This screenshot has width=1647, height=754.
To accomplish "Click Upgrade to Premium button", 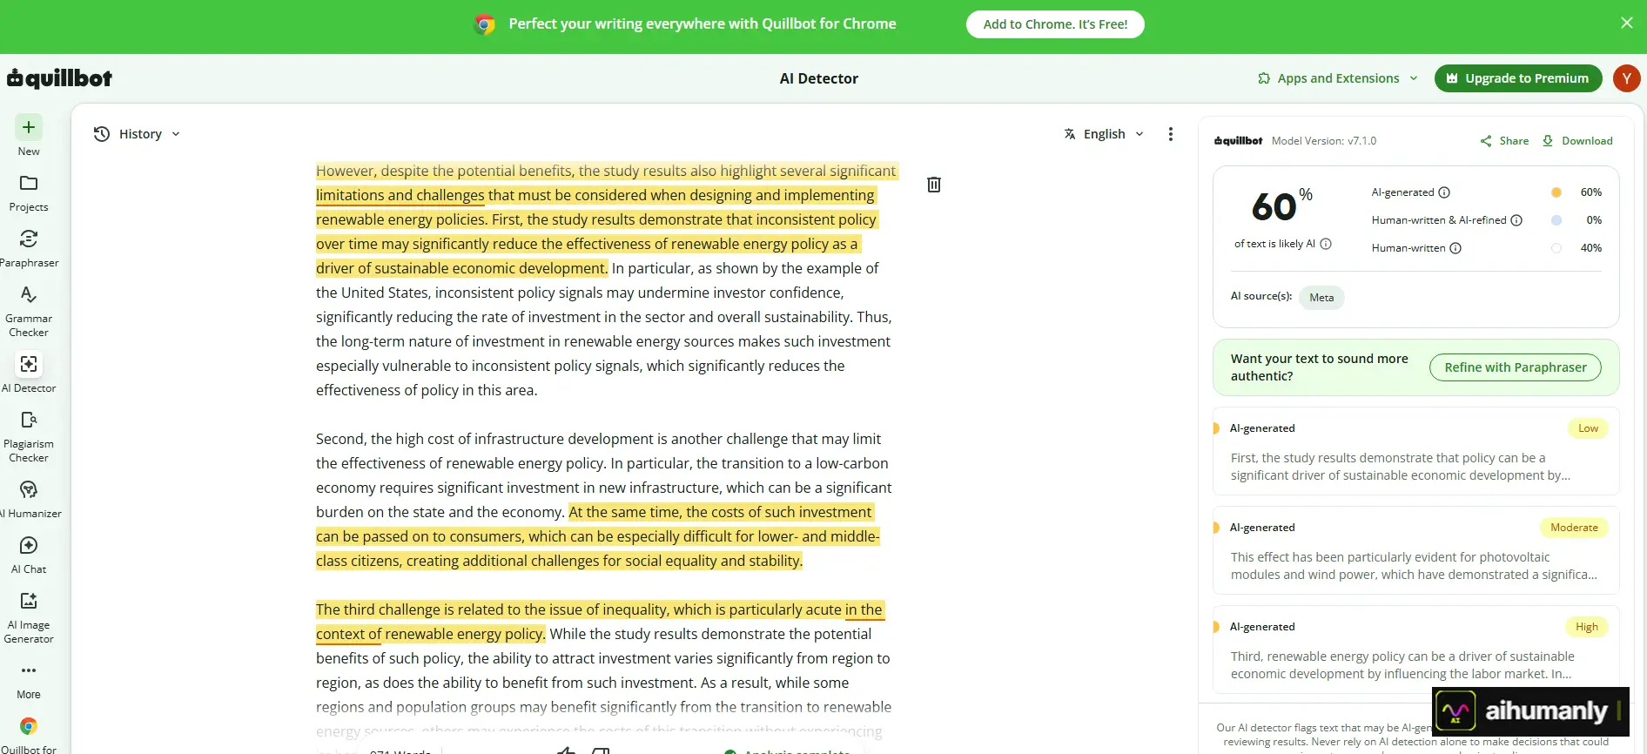I will pos(1518,78).
